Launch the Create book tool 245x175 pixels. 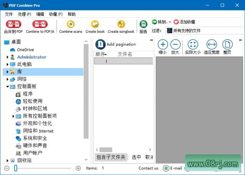point(95,24)
